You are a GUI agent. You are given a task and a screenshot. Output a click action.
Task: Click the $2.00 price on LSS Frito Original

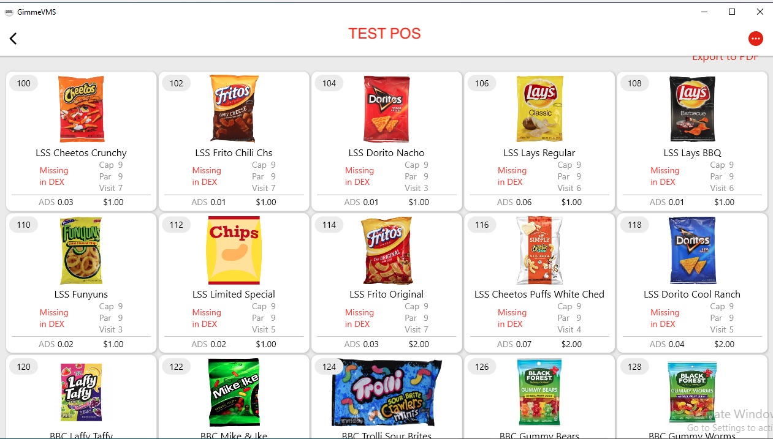(418, 344)
